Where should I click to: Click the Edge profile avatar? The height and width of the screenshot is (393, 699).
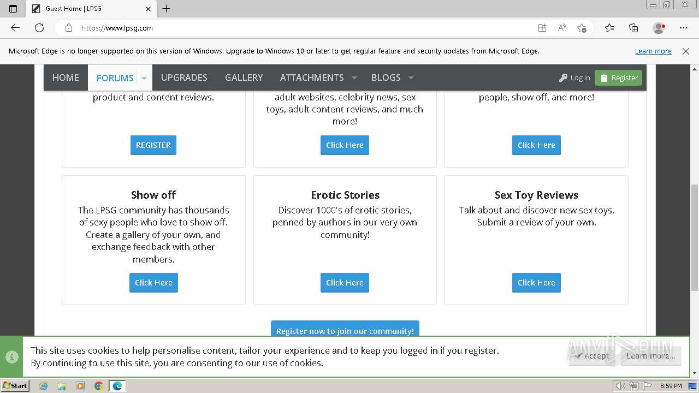[659, 28]
